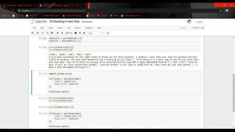
Task: Move selected cell down with arrow icon
Action: pos(62,33)
